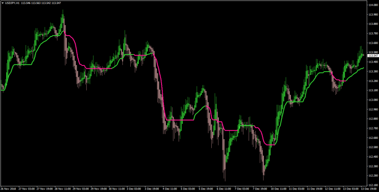
Task: Click the 112.880 price scale label
Action: pos(373,119)
